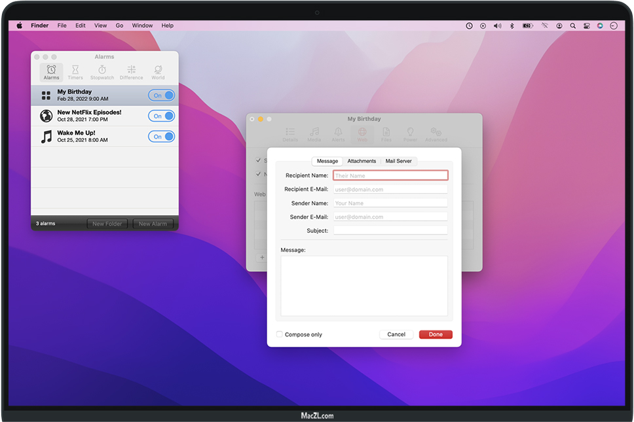Switch to the Attachments tab

click(362, 161)
